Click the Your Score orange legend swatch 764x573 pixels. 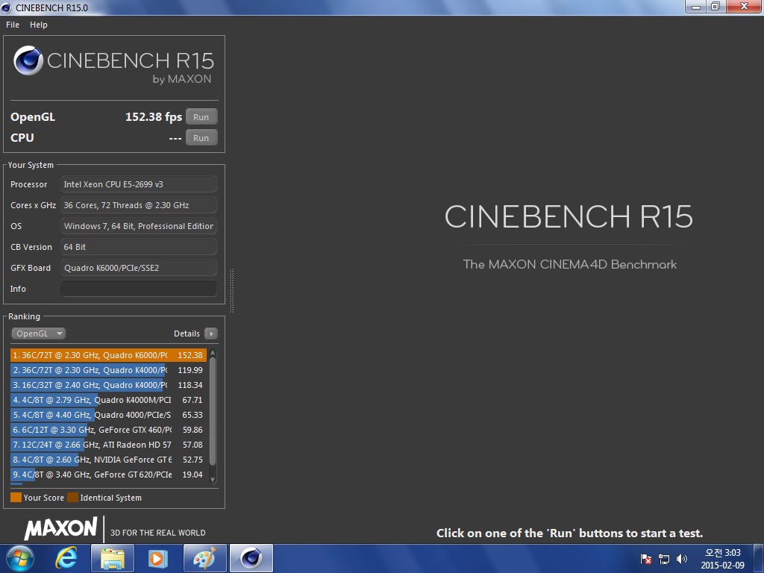point(16,498)
